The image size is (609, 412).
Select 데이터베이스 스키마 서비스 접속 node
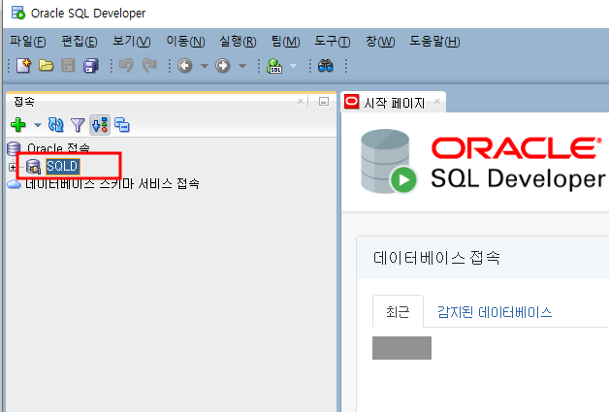(112, 183)
